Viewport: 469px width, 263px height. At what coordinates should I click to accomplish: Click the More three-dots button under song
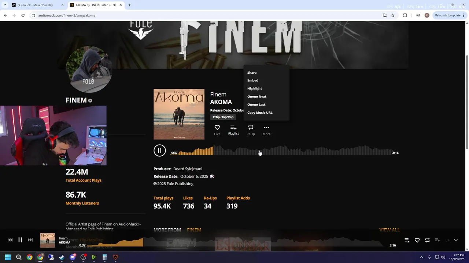click(266, 130)
